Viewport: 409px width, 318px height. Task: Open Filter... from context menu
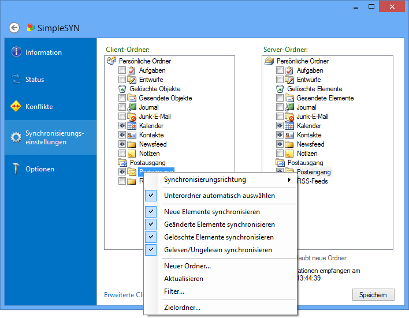(x=221, y=291)
